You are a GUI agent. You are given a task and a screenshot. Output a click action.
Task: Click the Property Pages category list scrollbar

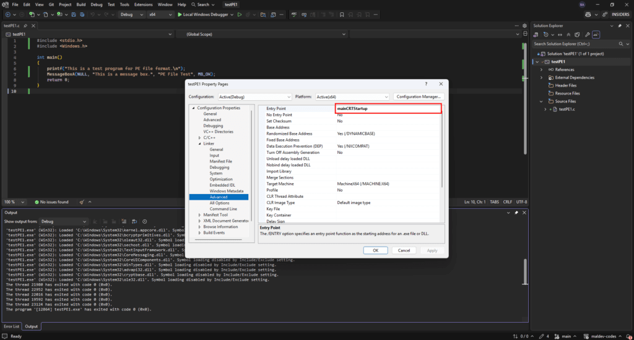pyautogui.click(x=251, y=167)
